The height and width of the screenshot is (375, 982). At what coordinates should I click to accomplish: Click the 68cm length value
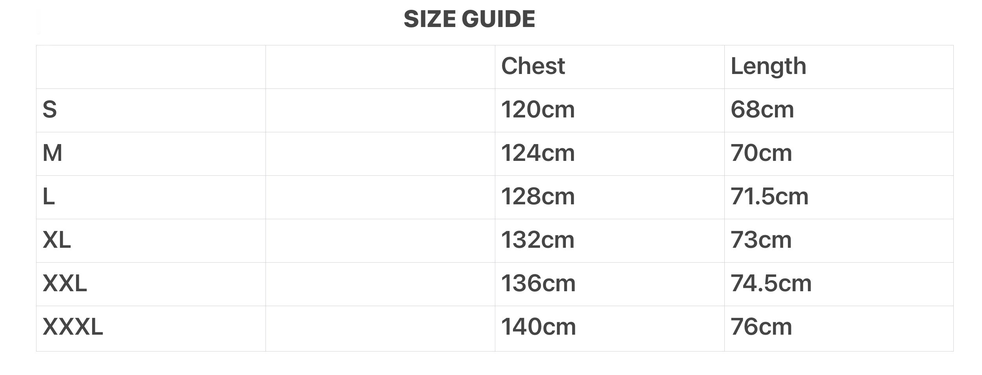[x=762, y=110]
